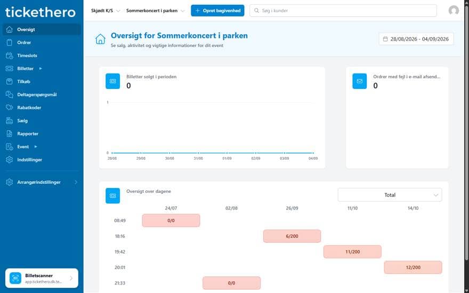Open the Billetscanner link card
Screen dimensions: 469x293
point(42,278)
